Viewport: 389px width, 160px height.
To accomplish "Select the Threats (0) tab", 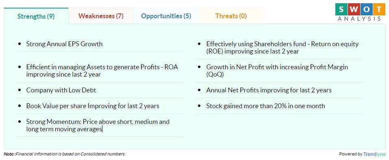I will (231, 16).
